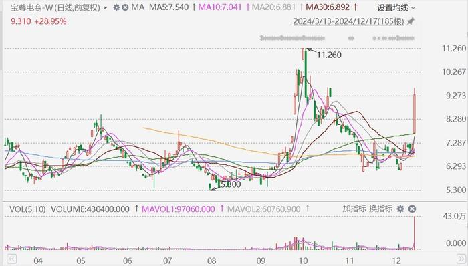
Task: Click MAVOL1:97060.000 value
Action: 179,209
